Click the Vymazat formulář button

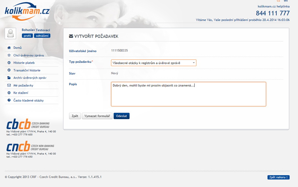[97, 116]
